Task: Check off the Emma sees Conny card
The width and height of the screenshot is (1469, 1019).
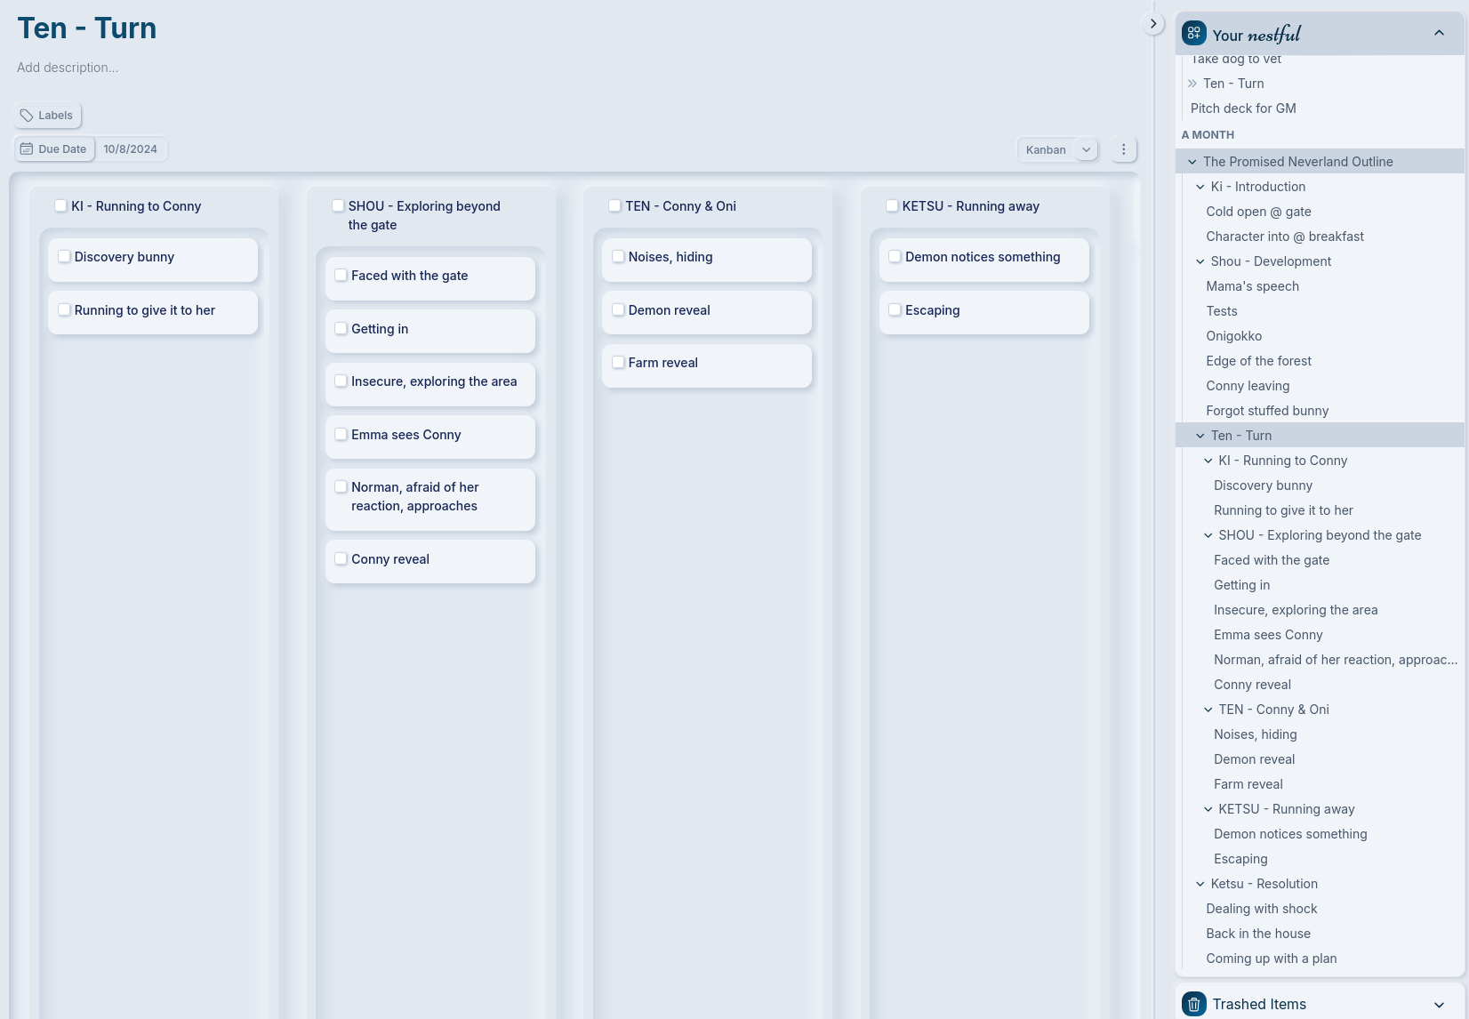Action: pos(341,434)
